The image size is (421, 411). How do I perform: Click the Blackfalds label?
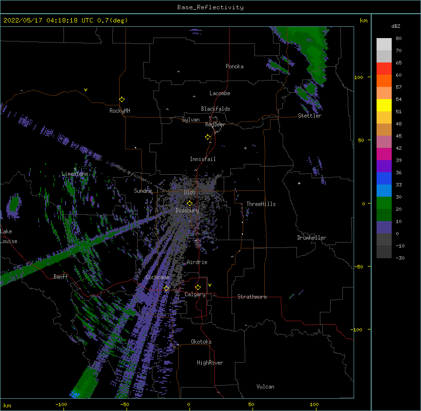click(x=215, y=109)
